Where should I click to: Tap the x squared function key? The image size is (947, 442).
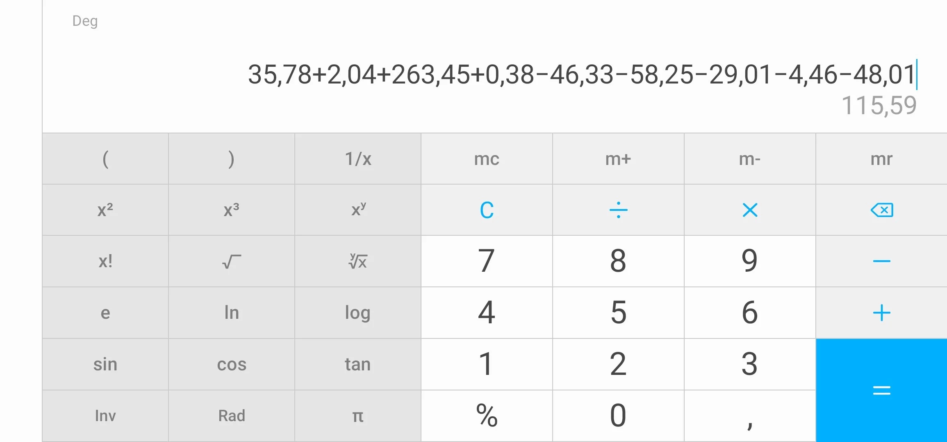105,210
